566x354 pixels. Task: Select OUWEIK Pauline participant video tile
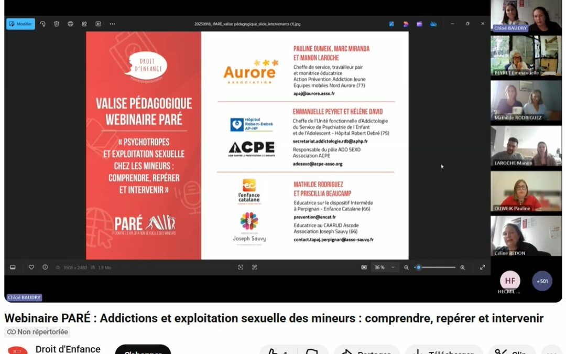coord(526,191)
